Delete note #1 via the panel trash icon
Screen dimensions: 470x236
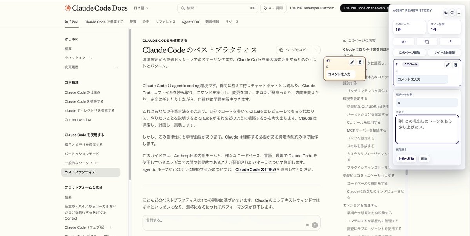(455, 65)
